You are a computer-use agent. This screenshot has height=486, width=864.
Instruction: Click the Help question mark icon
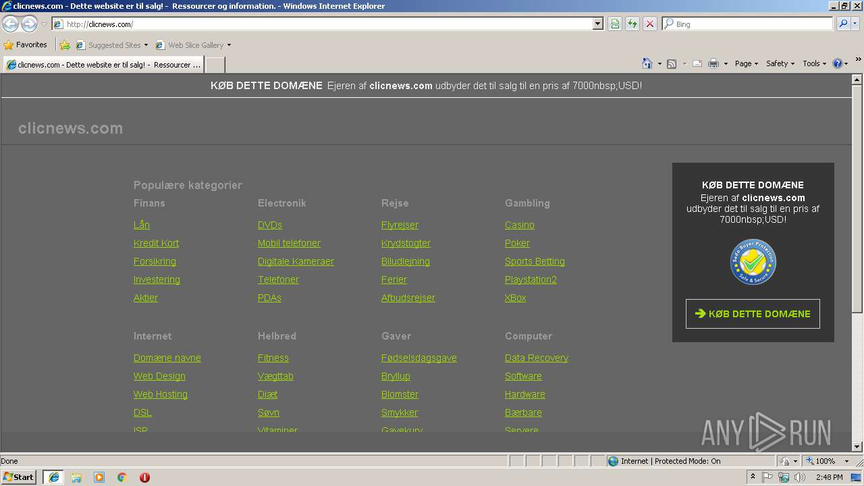pyautogui.click(x=838, y=63)
